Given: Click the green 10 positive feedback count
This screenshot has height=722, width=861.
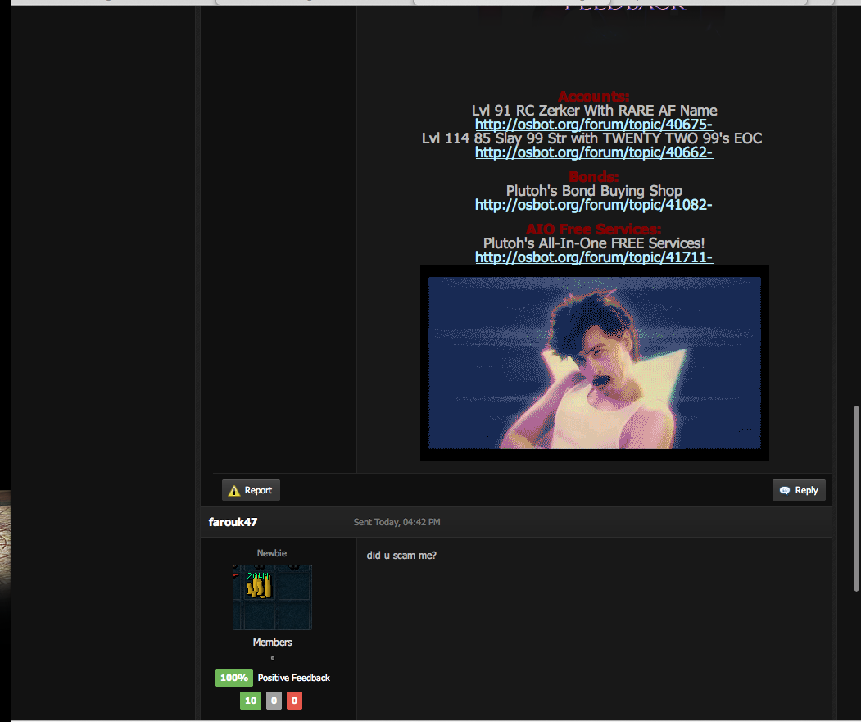Looking at the screenshot, I should pos(251,701).
